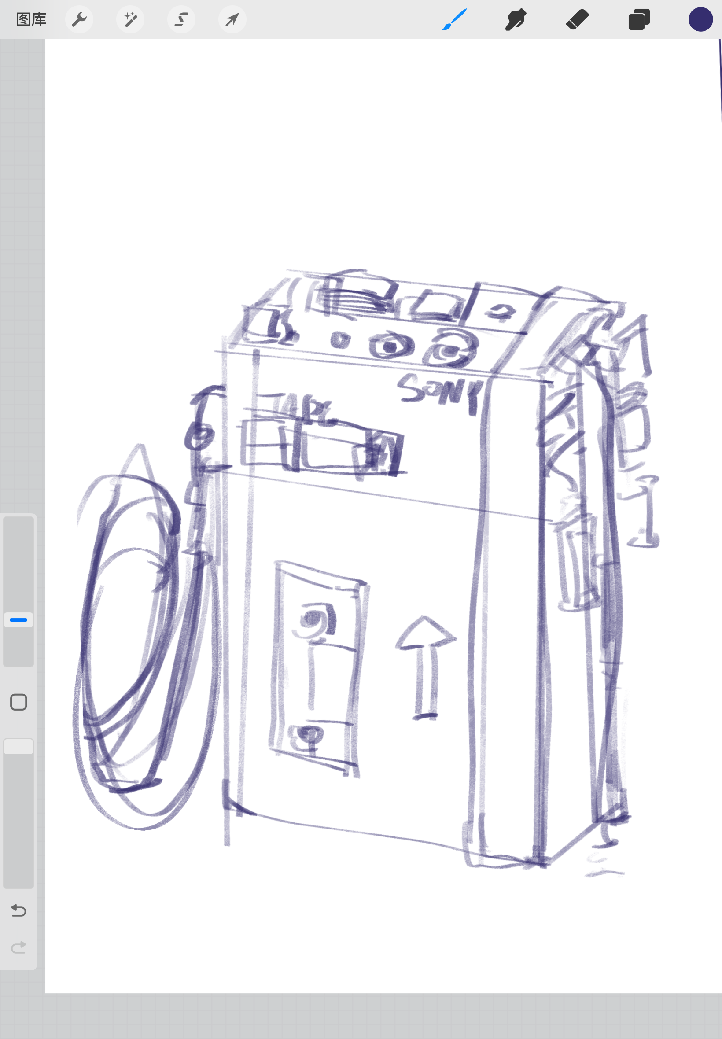Screen dimensions: 722x1039
Task: Open the Layers panel
Action: [x=639, y=19]
